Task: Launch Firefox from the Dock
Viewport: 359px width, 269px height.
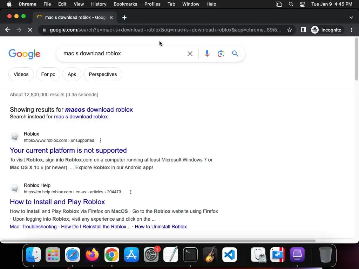Action: (92, 255)
